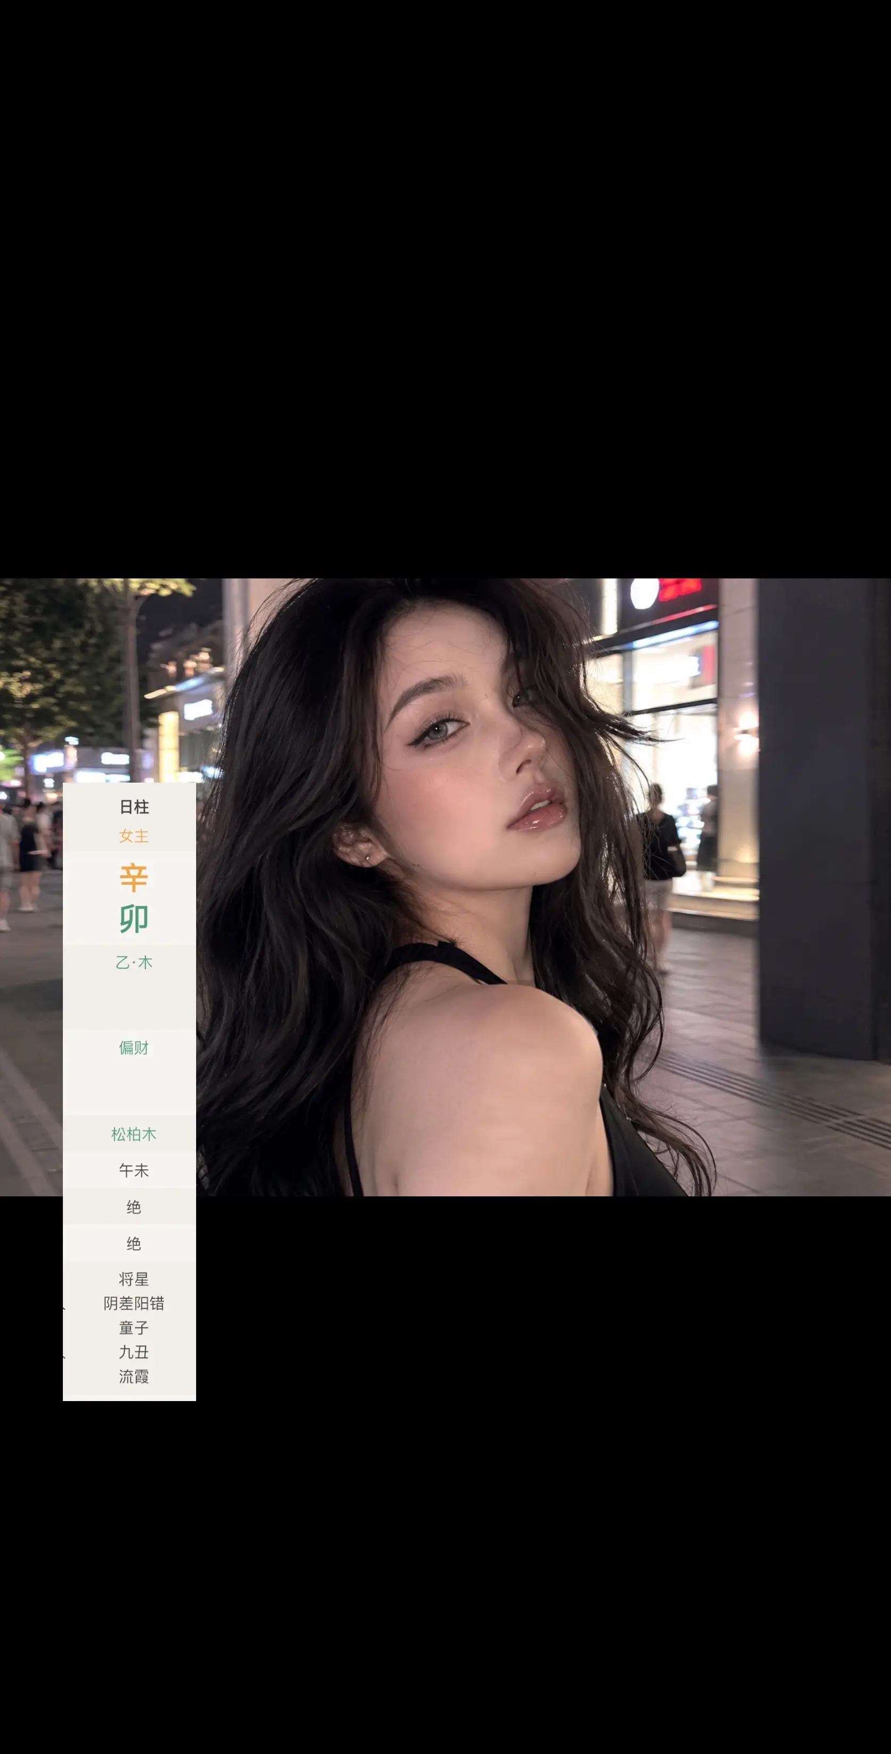Viewport: 891px width, 1754px height.
Task: Select the 乙·木 hidden stem text
Action: pyautogui.click(x=133, y=962)
